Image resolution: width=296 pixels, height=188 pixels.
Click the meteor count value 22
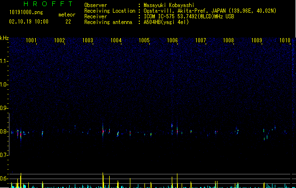click(68, 22)
